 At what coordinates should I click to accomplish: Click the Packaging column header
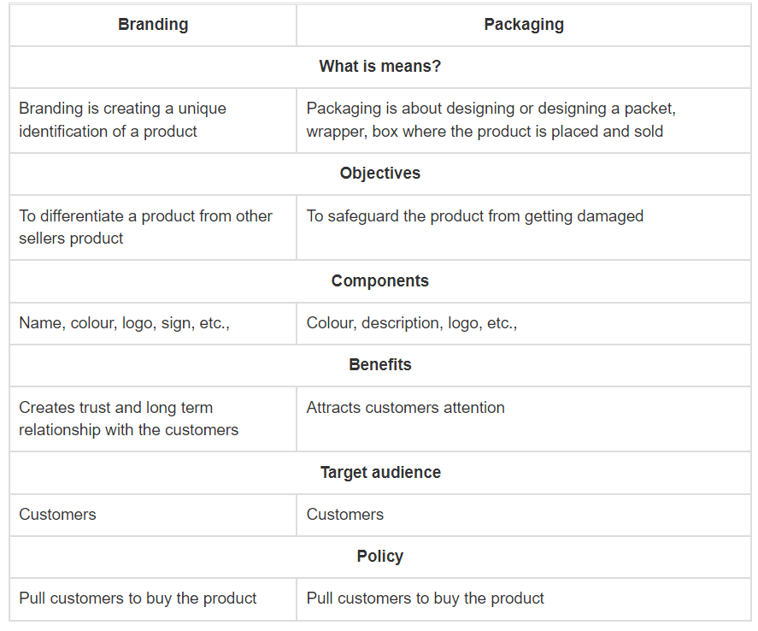pyautogui.click(x=524, y=25)
